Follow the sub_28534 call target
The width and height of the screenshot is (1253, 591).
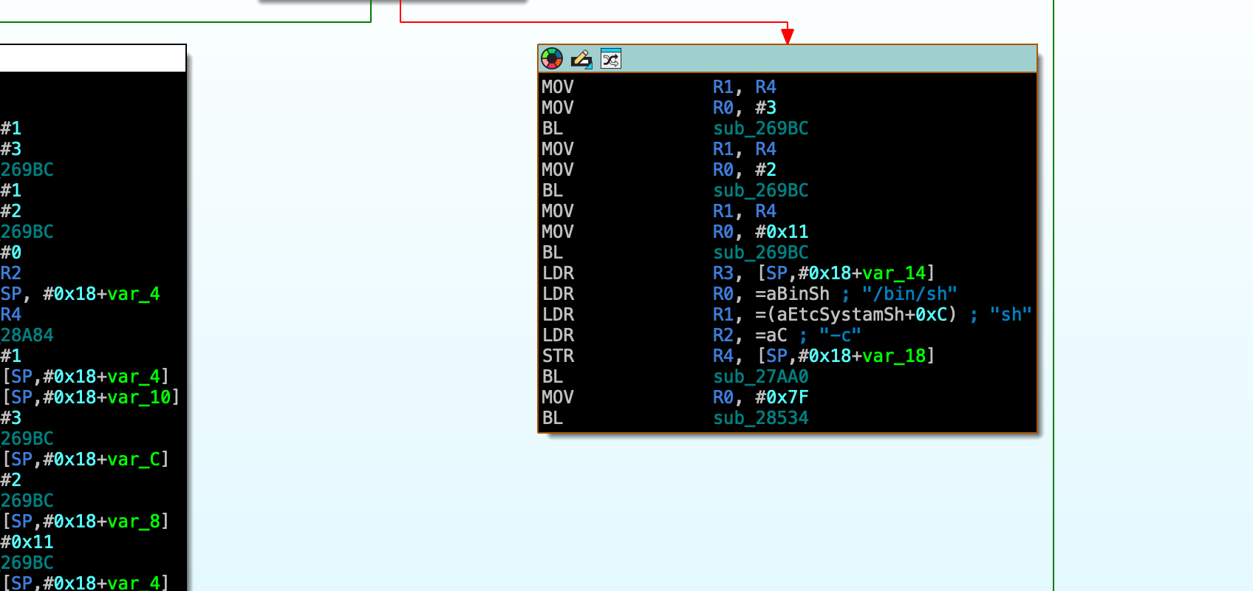click(x=761, y=418)
